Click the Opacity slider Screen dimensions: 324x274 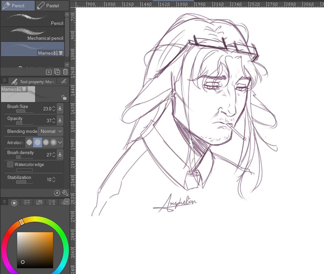click(x=24, y=123)
